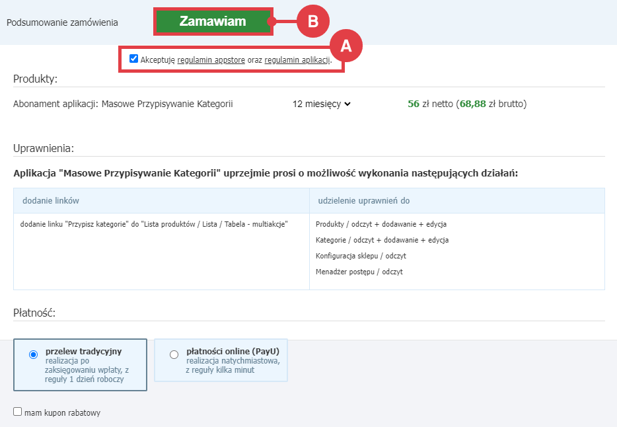Click the red circle badge A

[x=347, y=46]
